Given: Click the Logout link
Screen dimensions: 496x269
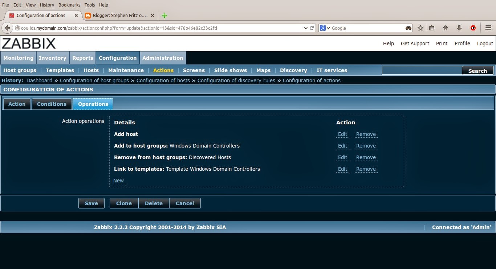Looking at the screenshot, I should pos(485,44).
